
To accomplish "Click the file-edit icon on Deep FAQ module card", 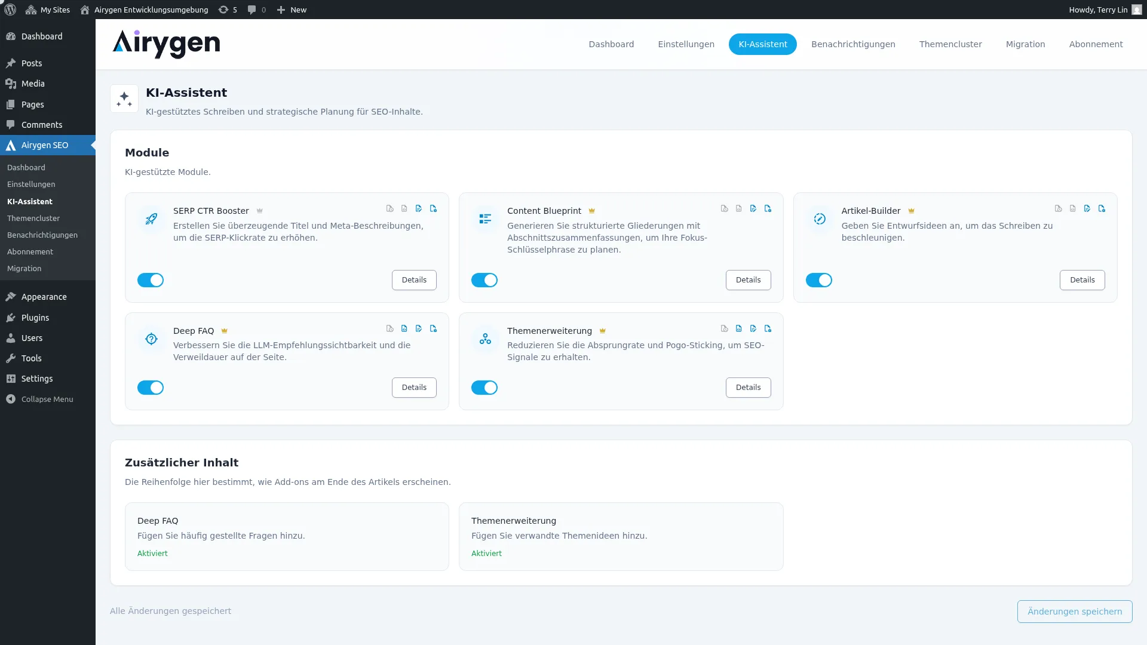I will 419,328.
